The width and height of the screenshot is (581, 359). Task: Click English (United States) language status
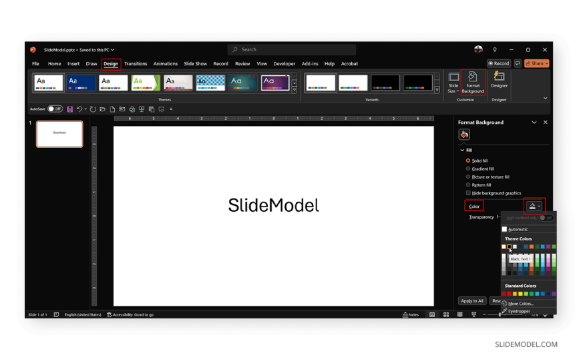[83, 314]
